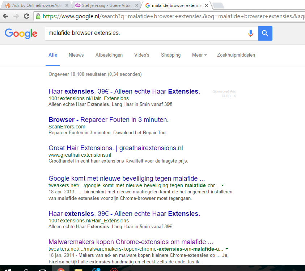Click the tweakers.net google-komt-met-nieuwe-beveiliging URL

134,185
